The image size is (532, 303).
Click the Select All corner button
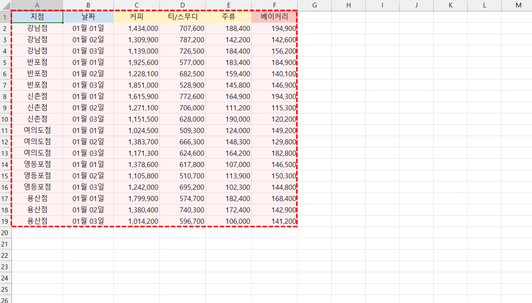point(5,5)
